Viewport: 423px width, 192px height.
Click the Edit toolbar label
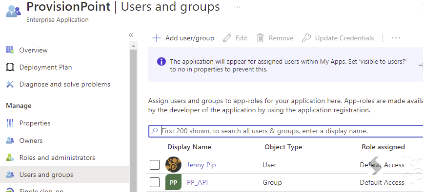[242, 38]
